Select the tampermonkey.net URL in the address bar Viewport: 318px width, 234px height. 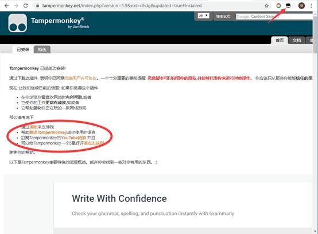point(122,6)
